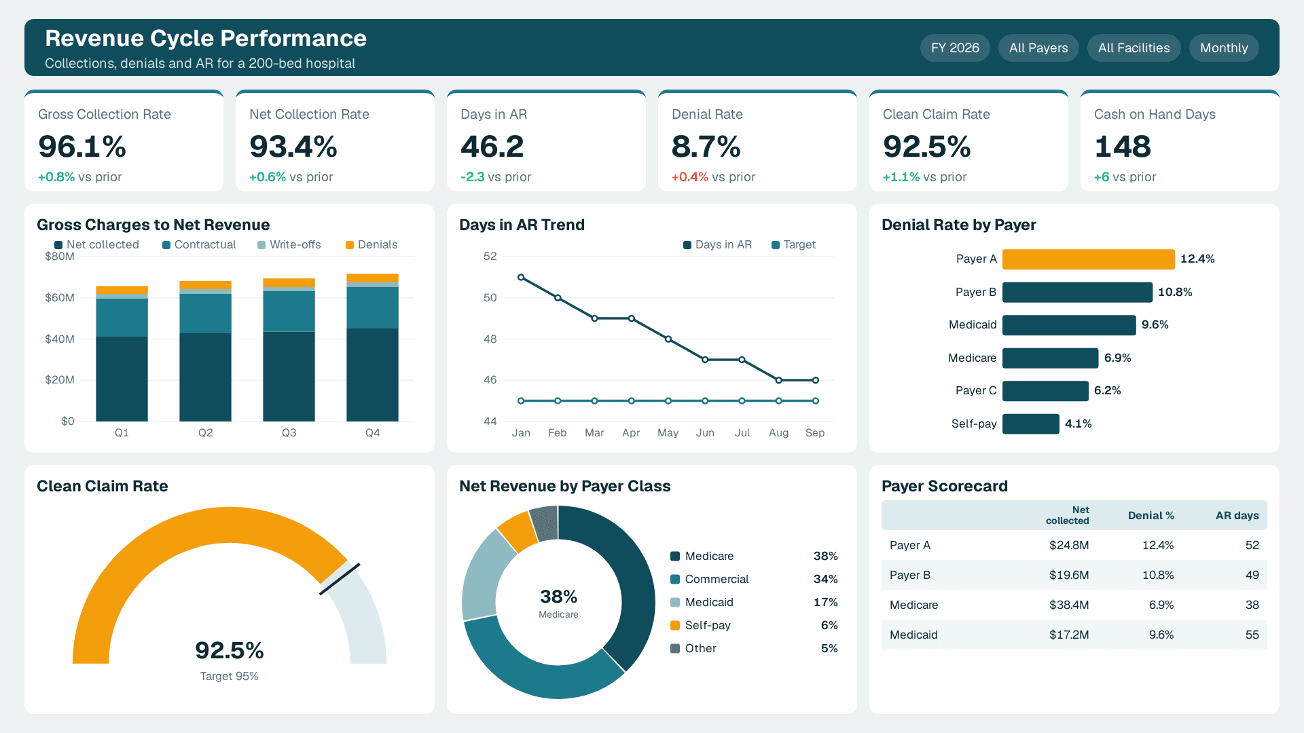This screenshot has height=733, width=1304.
Task: Open the Gross Collection Rate card
Action: [124, 140]
